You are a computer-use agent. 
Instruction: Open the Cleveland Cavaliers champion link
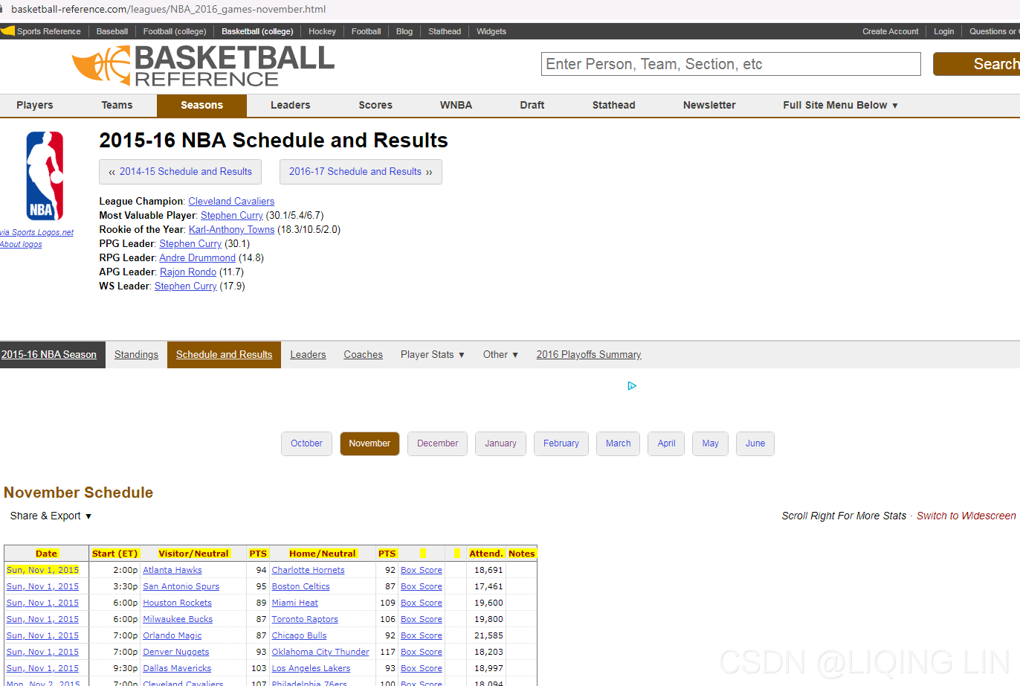click(x=231, y=202)
